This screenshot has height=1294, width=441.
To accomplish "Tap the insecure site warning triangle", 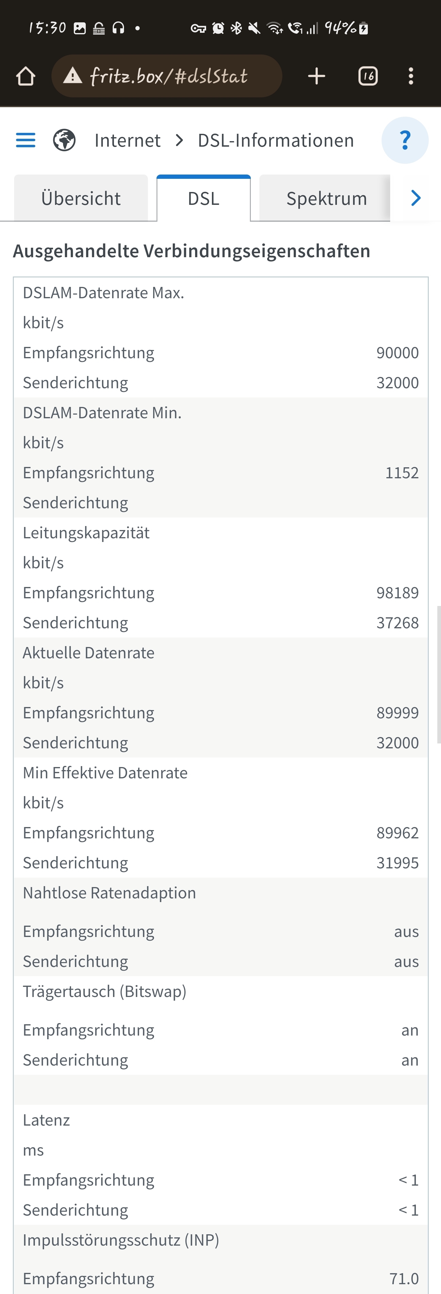I will click(73, 76).
